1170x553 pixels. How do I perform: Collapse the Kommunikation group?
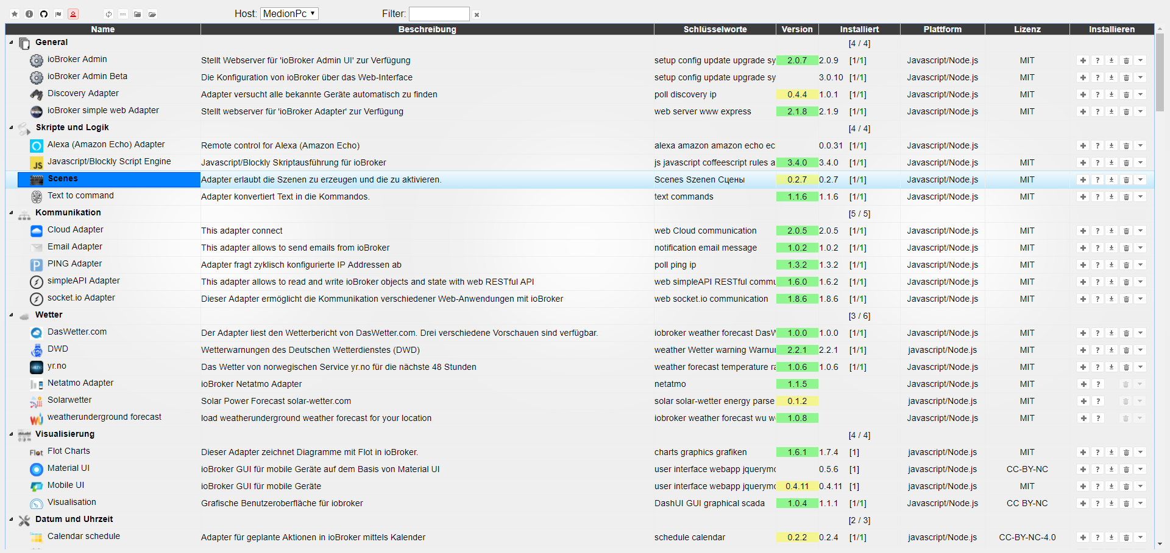click(x=12, y=213)
